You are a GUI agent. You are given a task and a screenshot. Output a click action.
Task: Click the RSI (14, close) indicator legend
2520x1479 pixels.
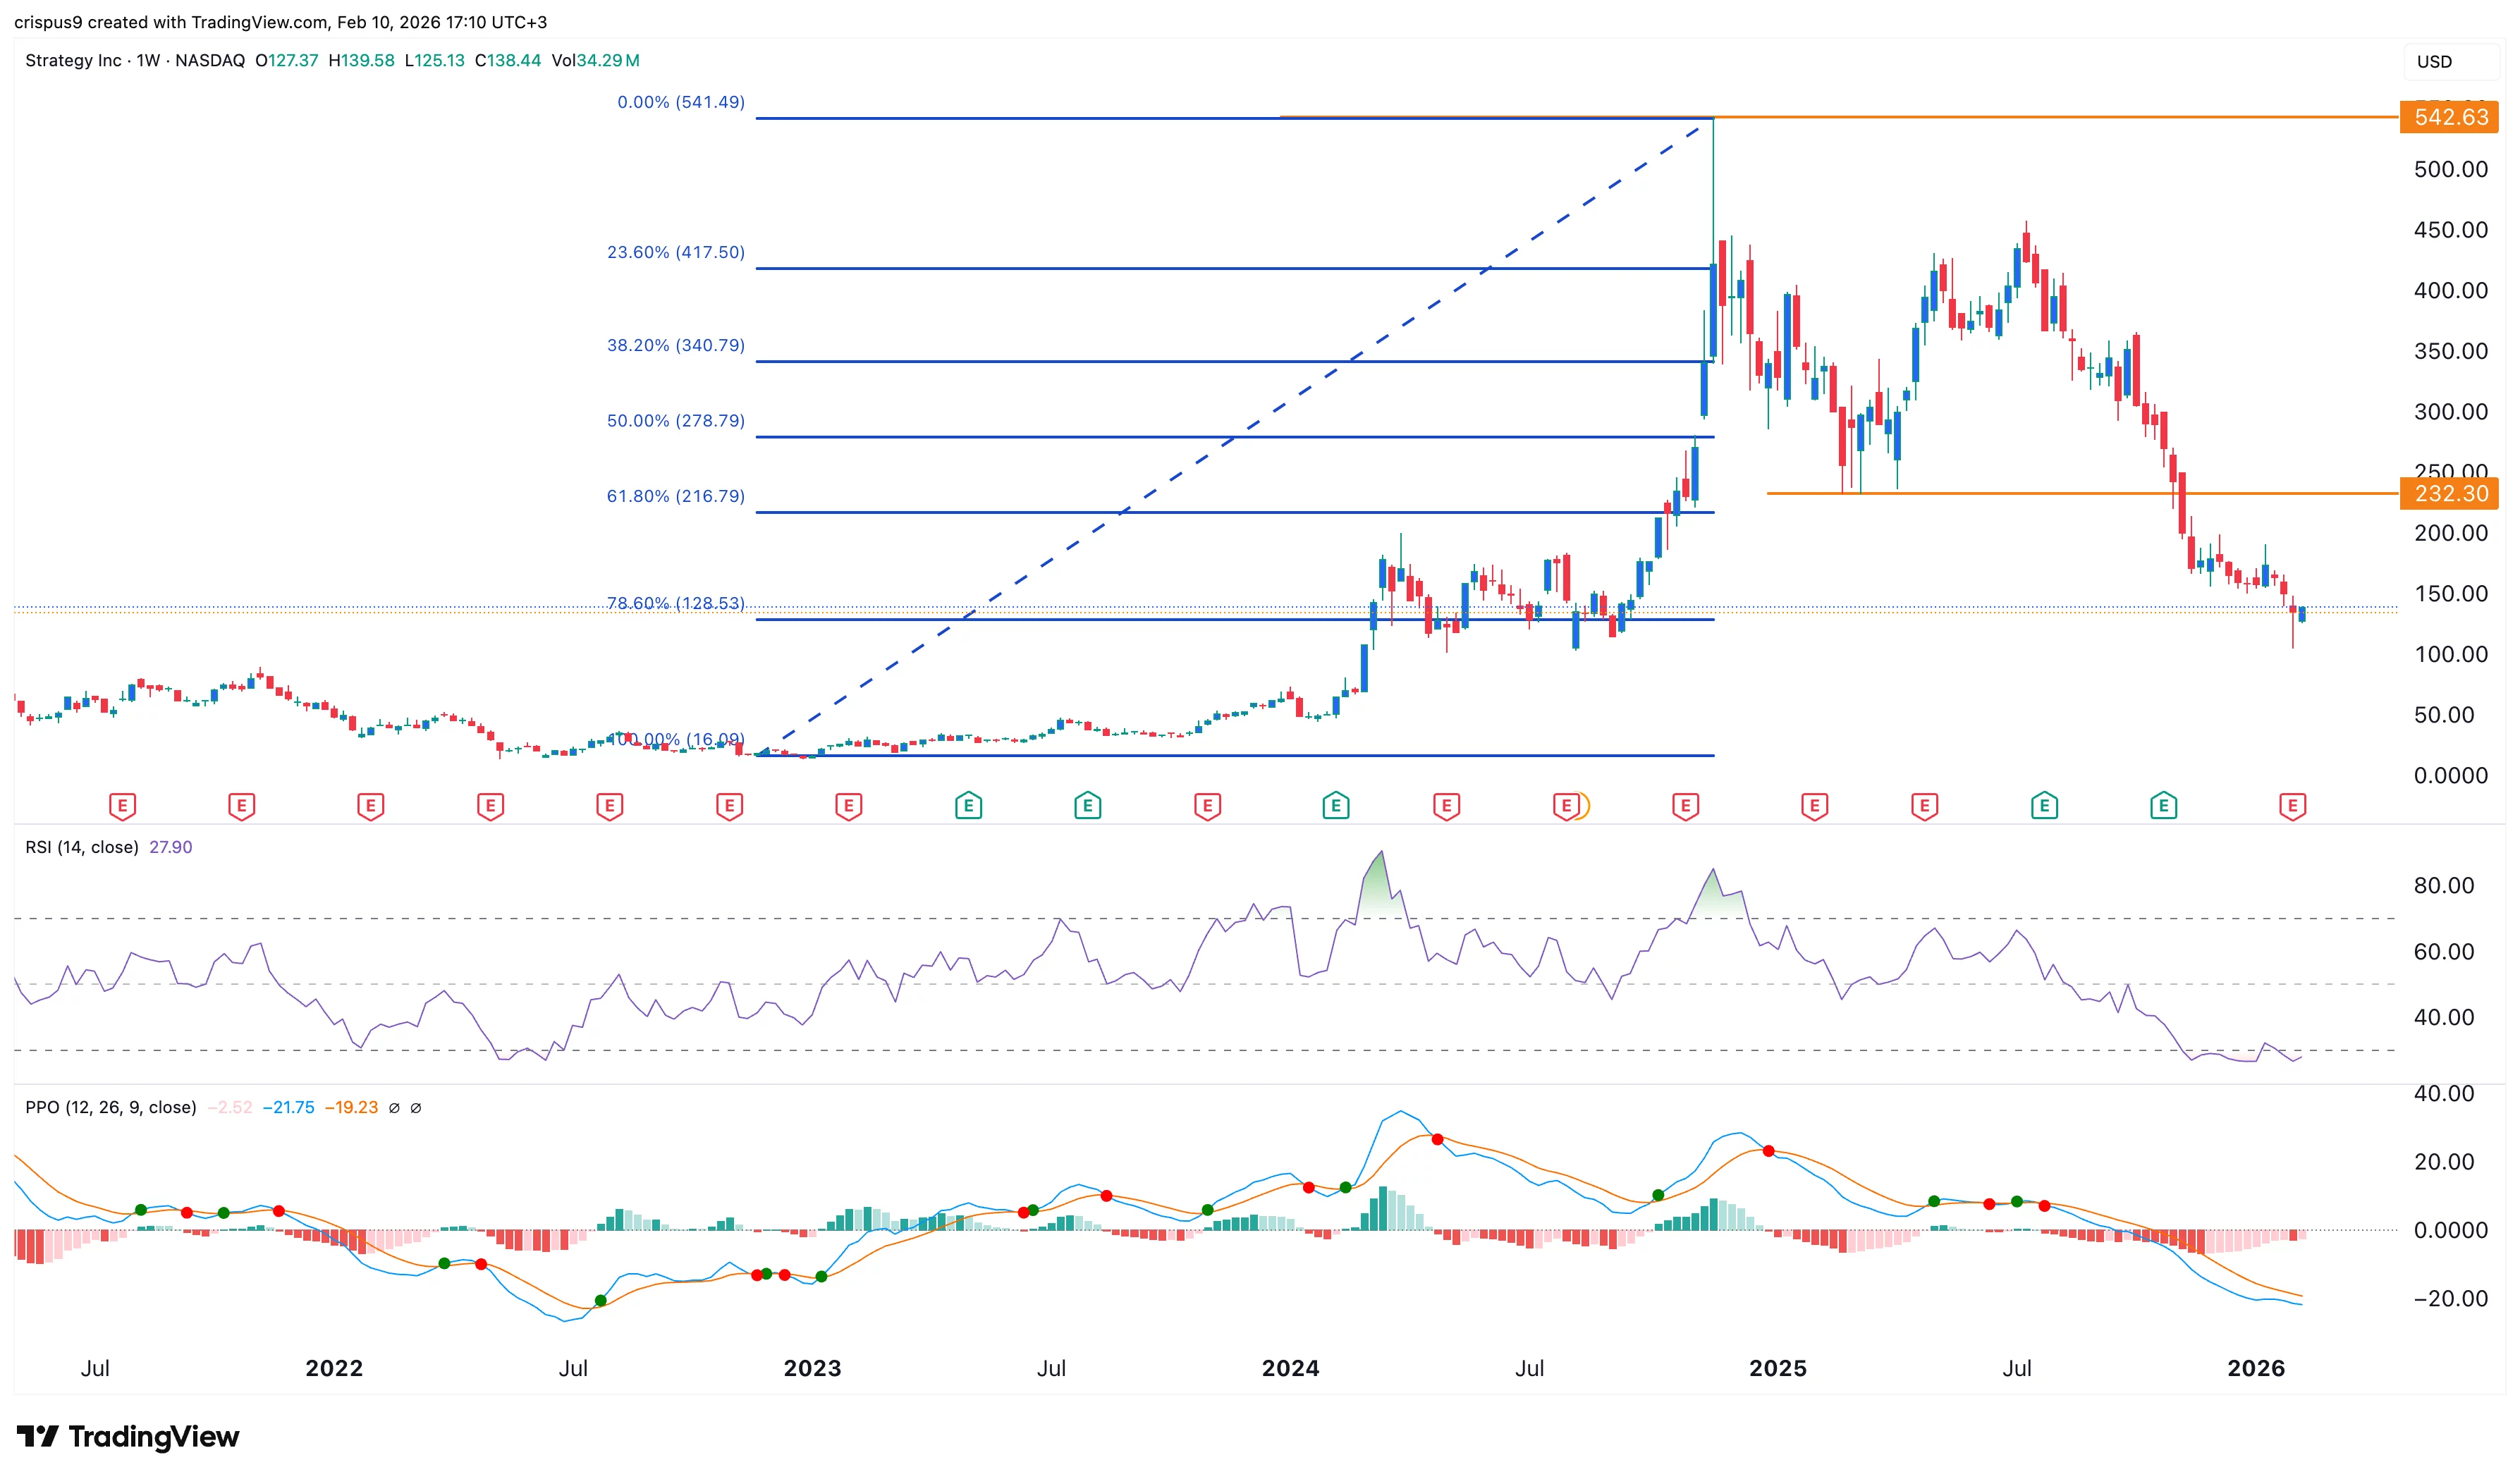tap(82, 847)
